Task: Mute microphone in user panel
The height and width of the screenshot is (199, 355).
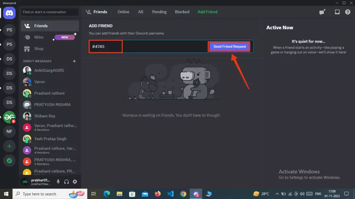Action: [x=58, y=182]
